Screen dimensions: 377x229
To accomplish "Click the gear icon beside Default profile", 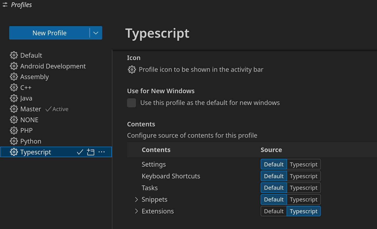I will pyautogui.click(x=14, y=55).
